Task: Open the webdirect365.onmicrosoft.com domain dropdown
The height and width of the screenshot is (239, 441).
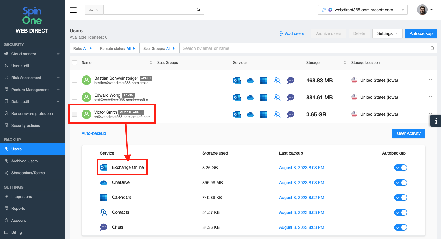Action: [x=363, y=10]
